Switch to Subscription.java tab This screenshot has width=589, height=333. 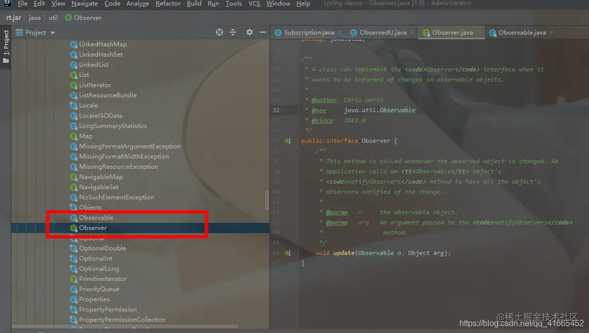pyautogui.click(x=309, y=33)
